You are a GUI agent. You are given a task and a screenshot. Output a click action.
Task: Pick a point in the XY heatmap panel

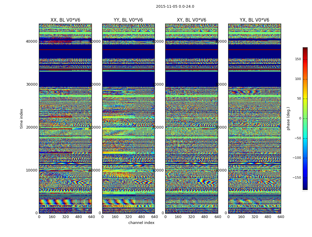[x=191, y=118]
